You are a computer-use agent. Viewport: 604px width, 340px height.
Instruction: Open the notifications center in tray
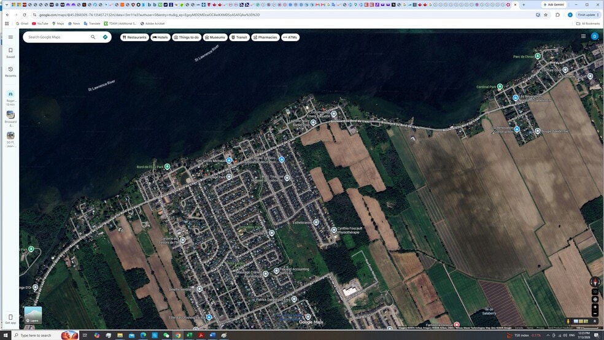[x=596, y=335]
